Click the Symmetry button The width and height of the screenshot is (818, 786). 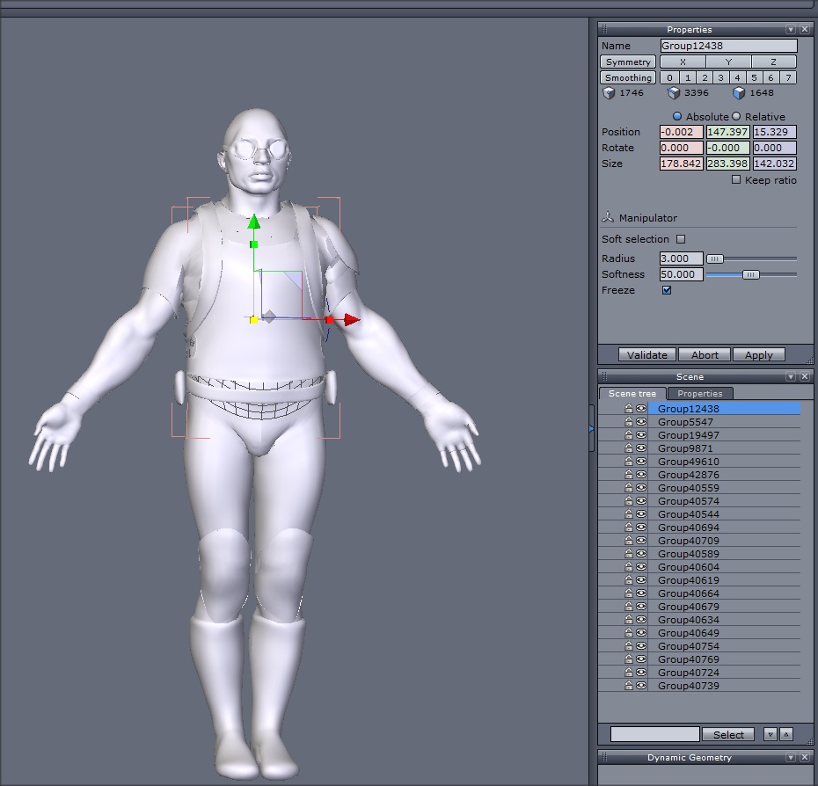[x=628, y=62]
